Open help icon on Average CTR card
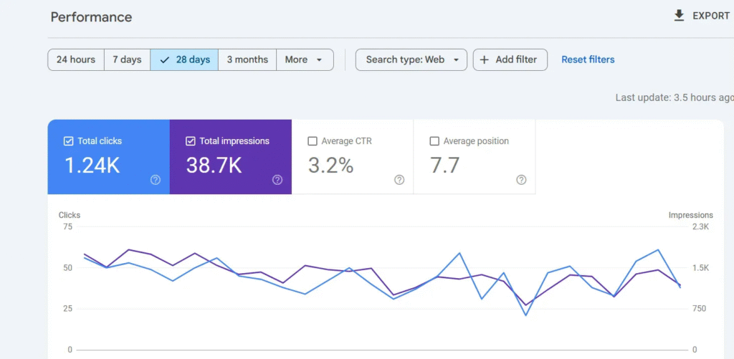 (x=399, y=180)
